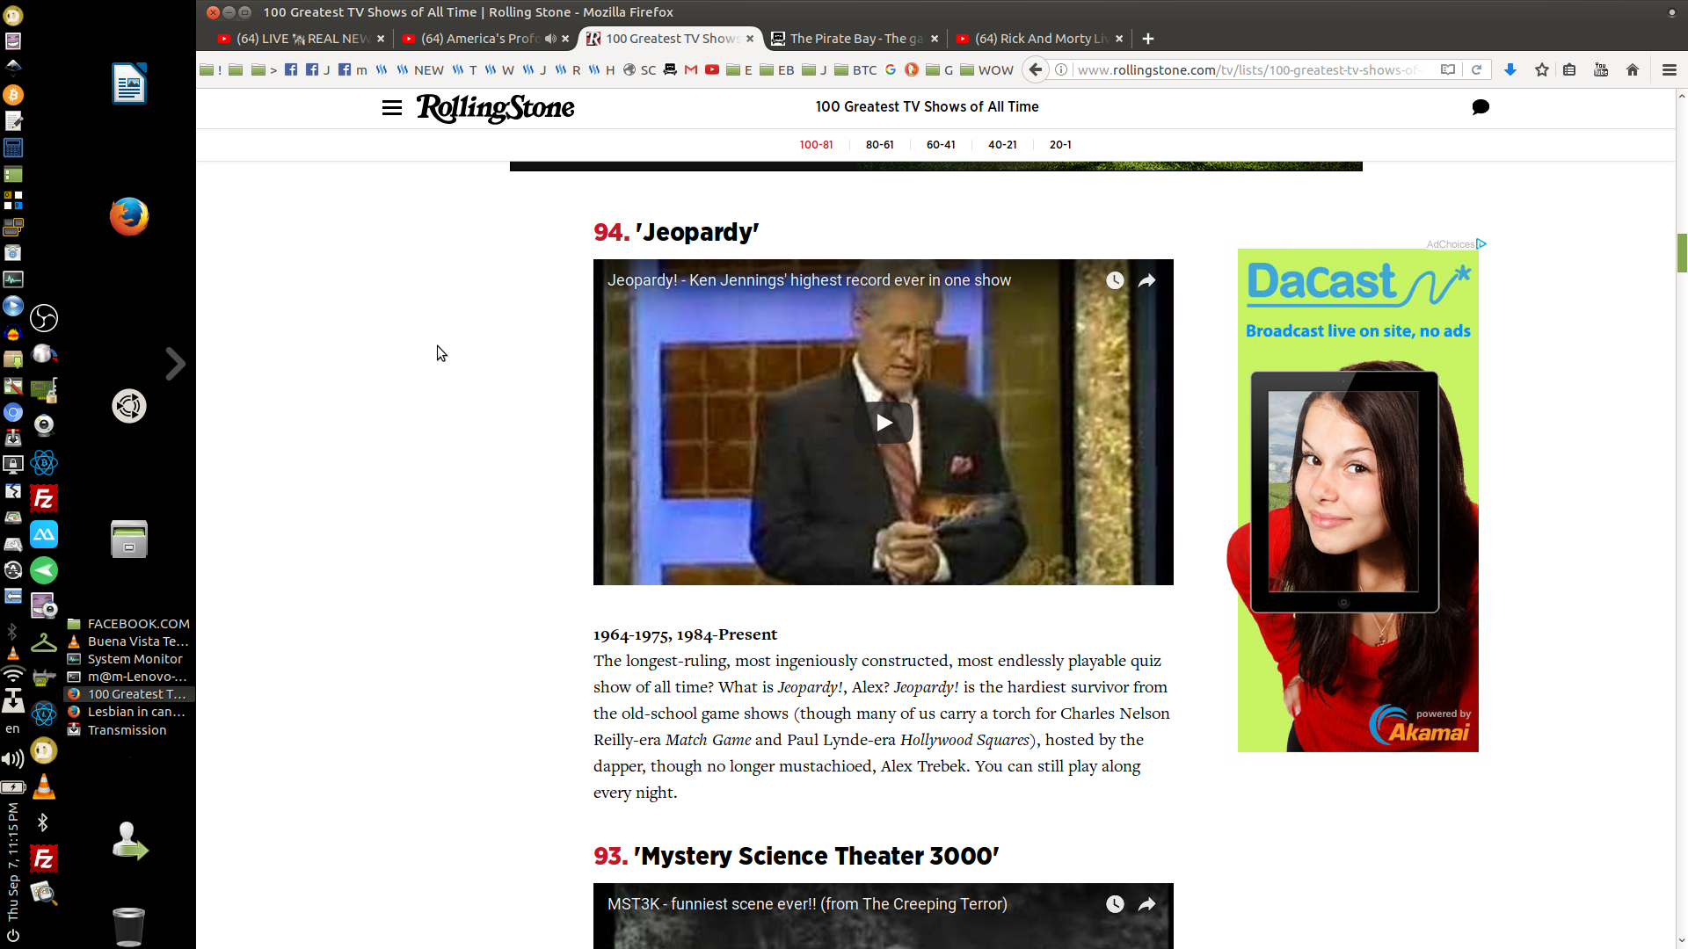Open the WOW bookmarks folder
Image resolution: width=1688 pixels, height=949 pixels.
[x=986, y=70]
